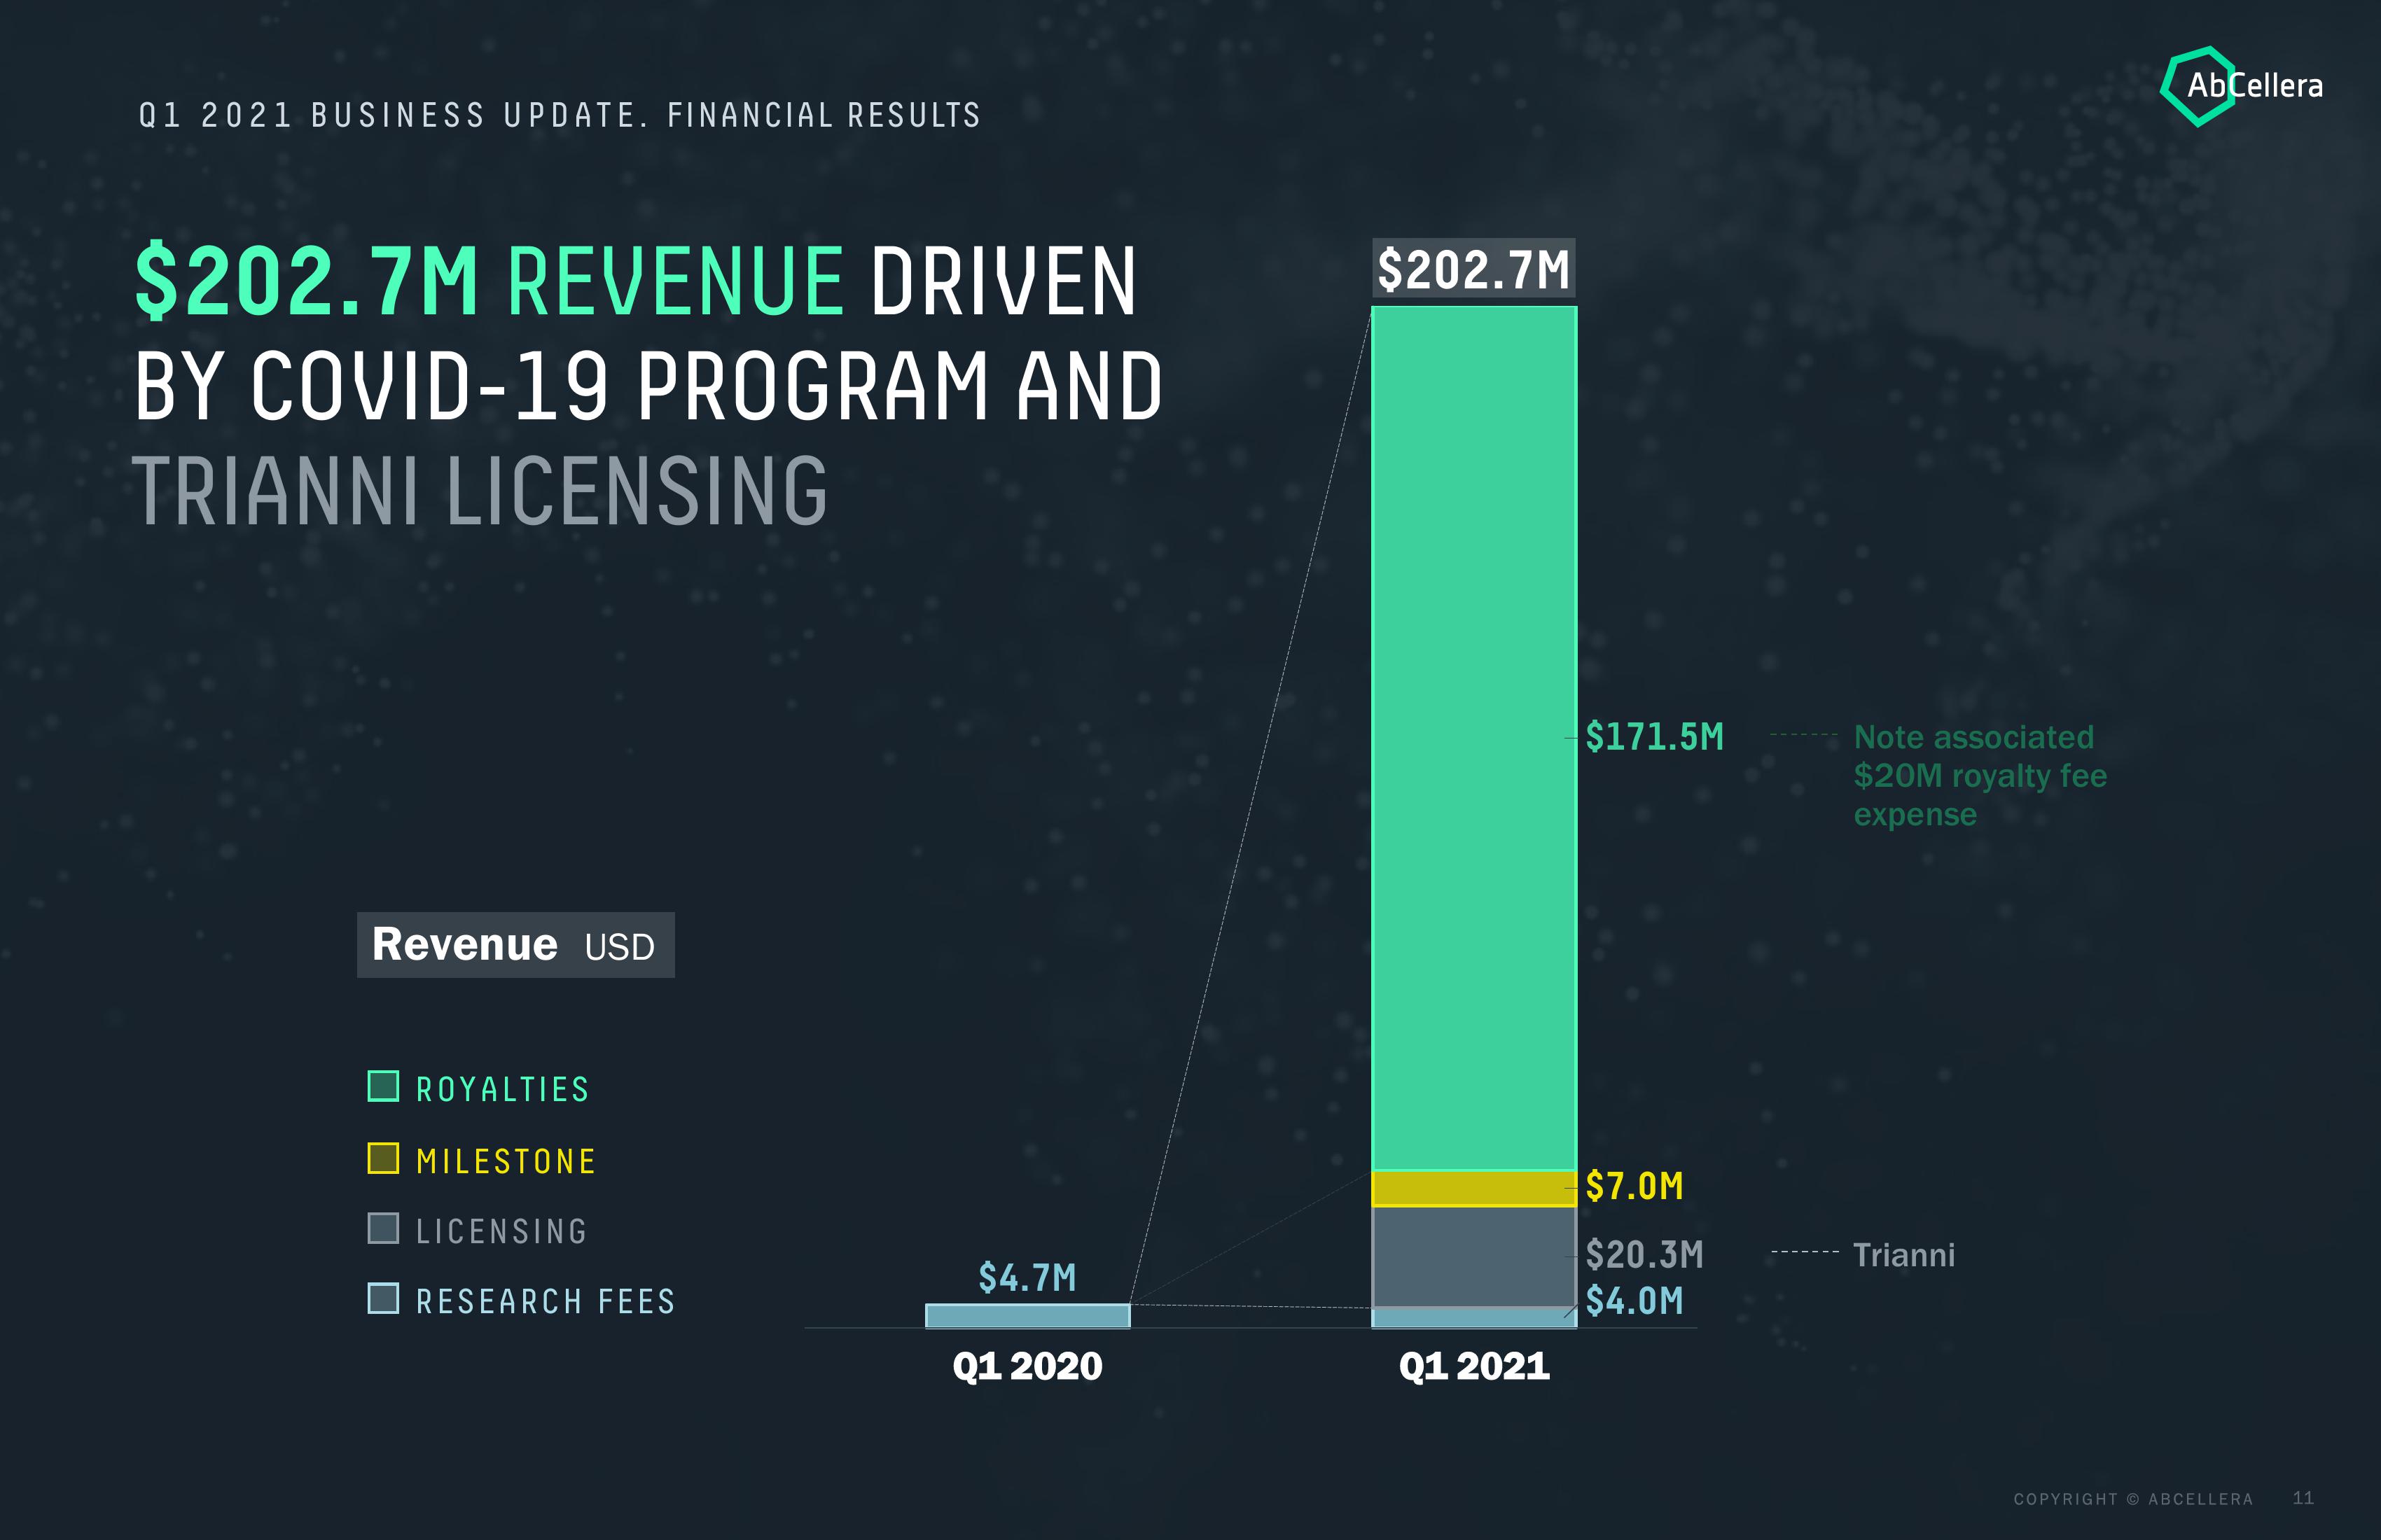
Task: Click the Q1 2020 axis label
Action: coord(1027,1366)
